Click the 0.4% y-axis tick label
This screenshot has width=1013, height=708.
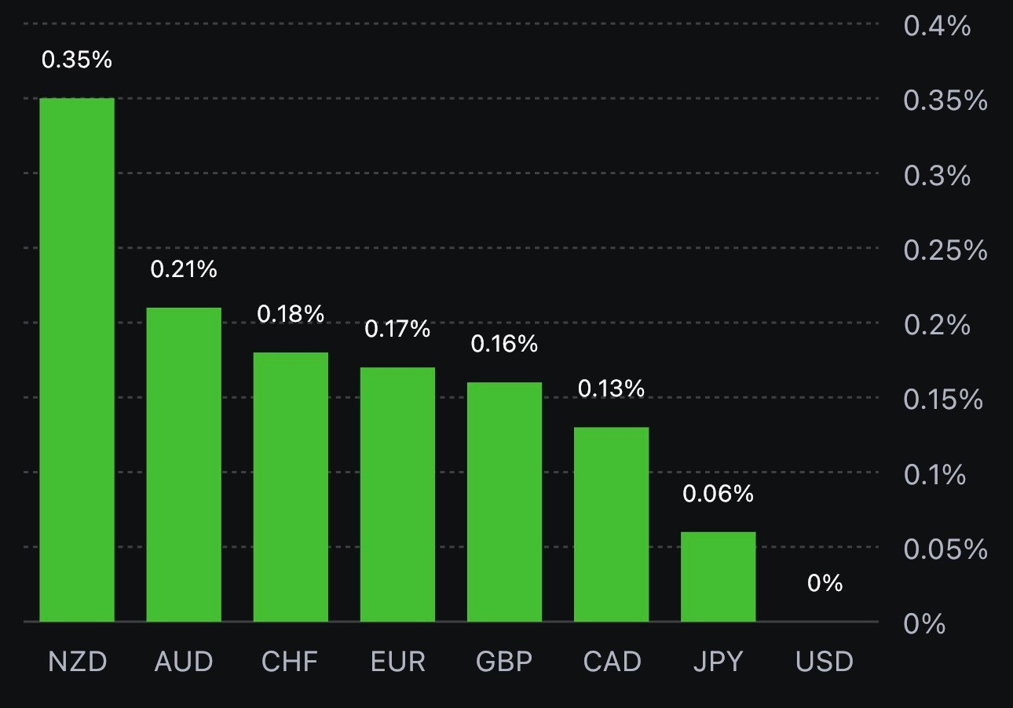tap(937, 26)
